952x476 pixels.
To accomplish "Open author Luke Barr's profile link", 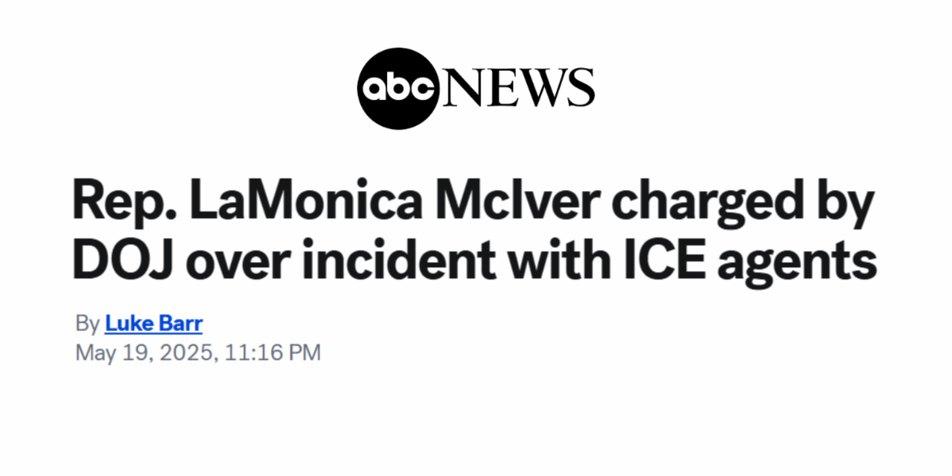I will coord(153,324).
